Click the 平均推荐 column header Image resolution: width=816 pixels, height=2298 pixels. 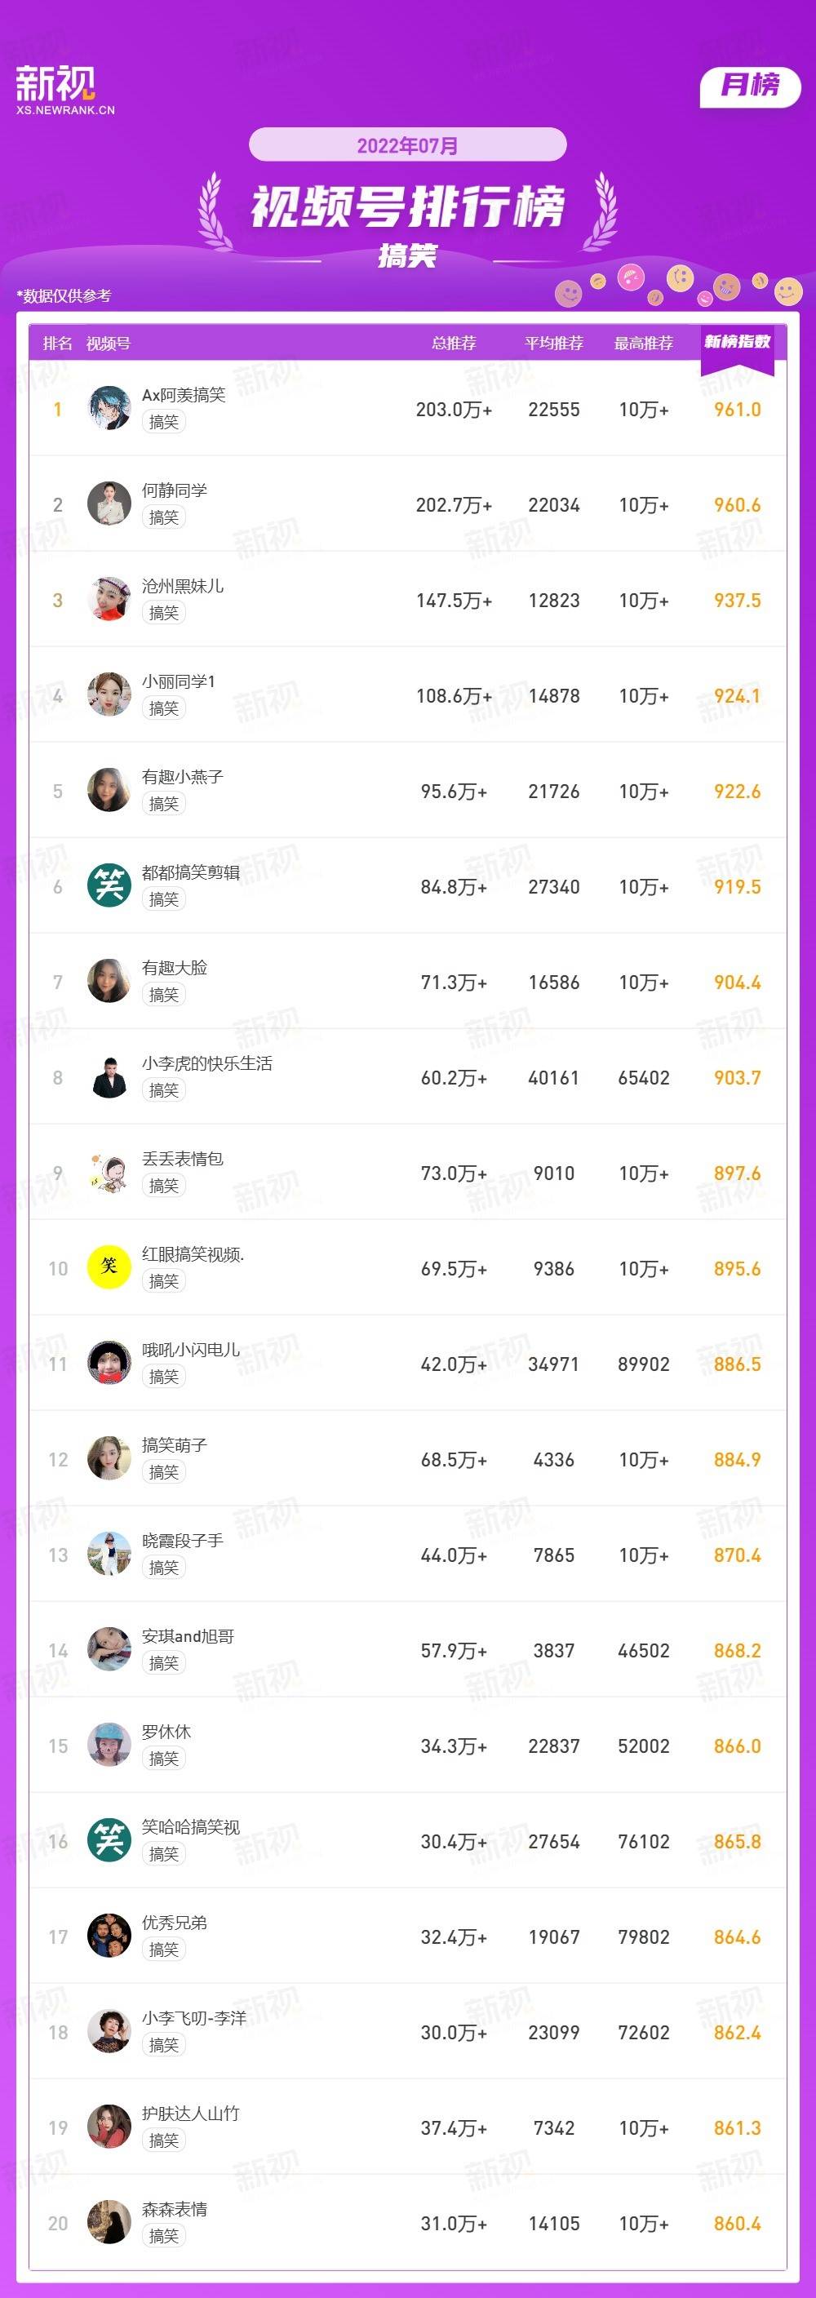[554, 344]
